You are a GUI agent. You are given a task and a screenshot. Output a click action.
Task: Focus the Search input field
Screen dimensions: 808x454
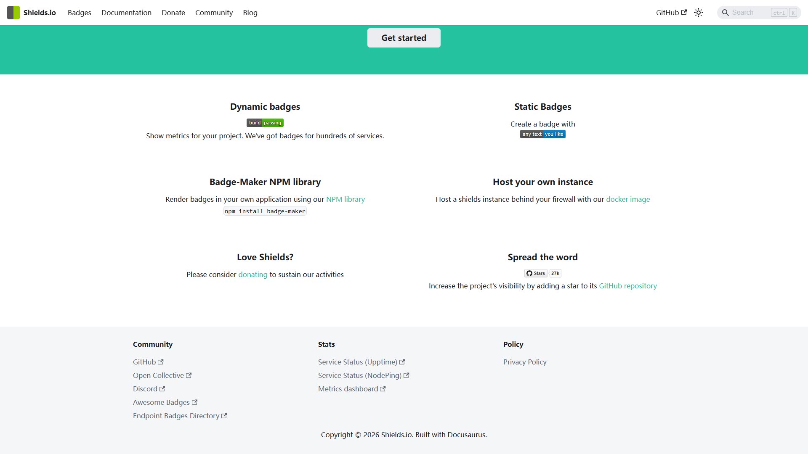(x=759, y=13)
